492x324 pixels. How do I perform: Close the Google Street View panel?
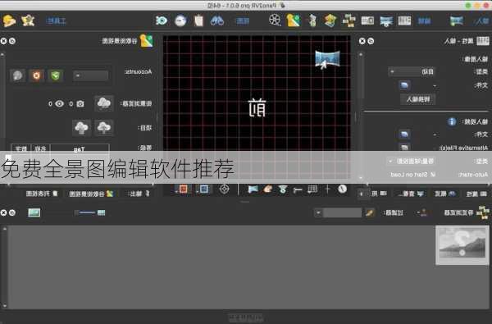pos(4,41)
